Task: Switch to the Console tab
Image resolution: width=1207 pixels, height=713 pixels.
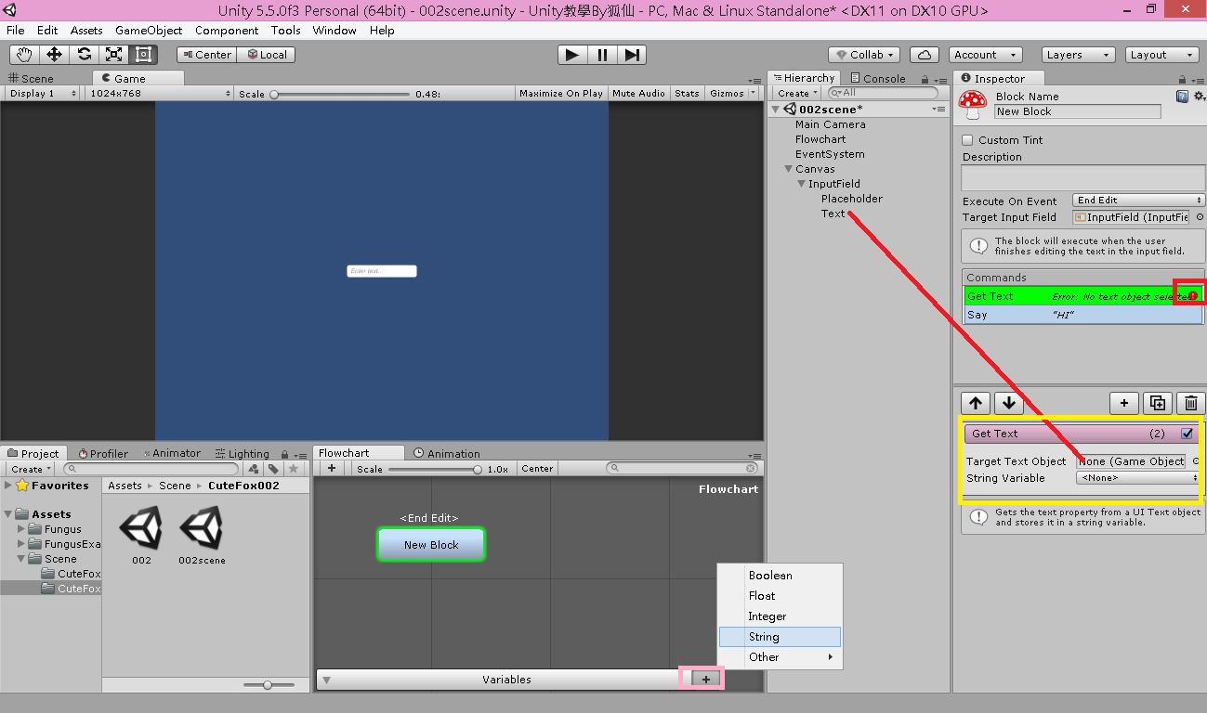Action: (878, 79)
